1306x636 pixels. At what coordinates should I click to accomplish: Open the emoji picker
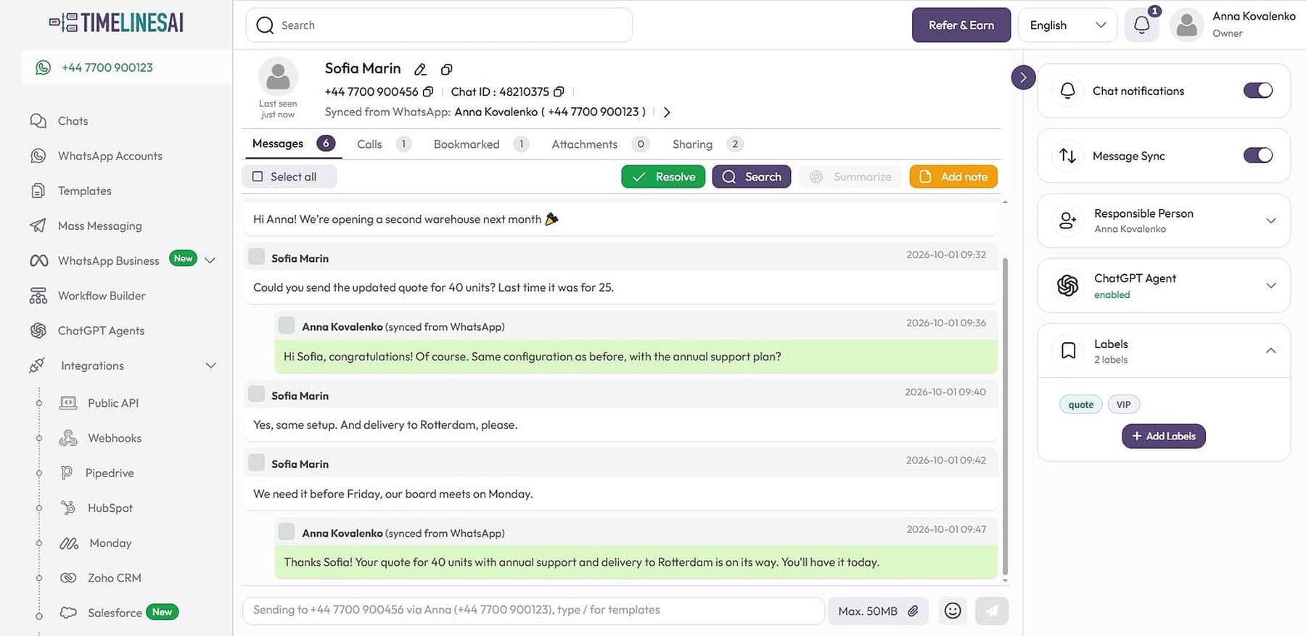point(953,611)
